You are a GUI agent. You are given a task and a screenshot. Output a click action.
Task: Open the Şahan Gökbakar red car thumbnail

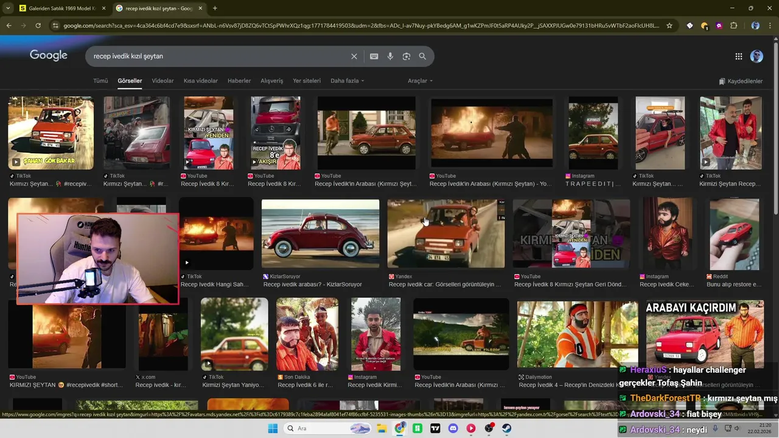point(51,133)
